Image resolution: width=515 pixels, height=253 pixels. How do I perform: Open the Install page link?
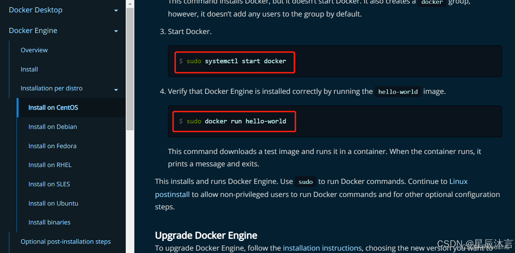click(29, 69)
